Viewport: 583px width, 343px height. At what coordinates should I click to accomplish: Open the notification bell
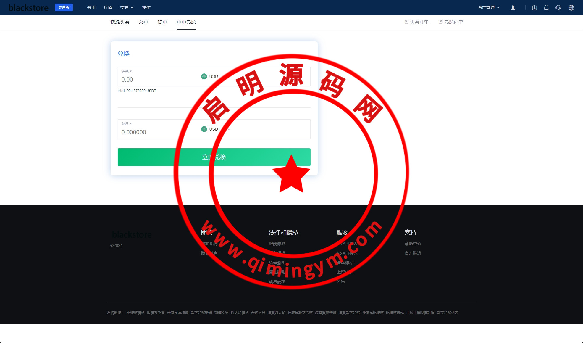(x=546, y=8)
